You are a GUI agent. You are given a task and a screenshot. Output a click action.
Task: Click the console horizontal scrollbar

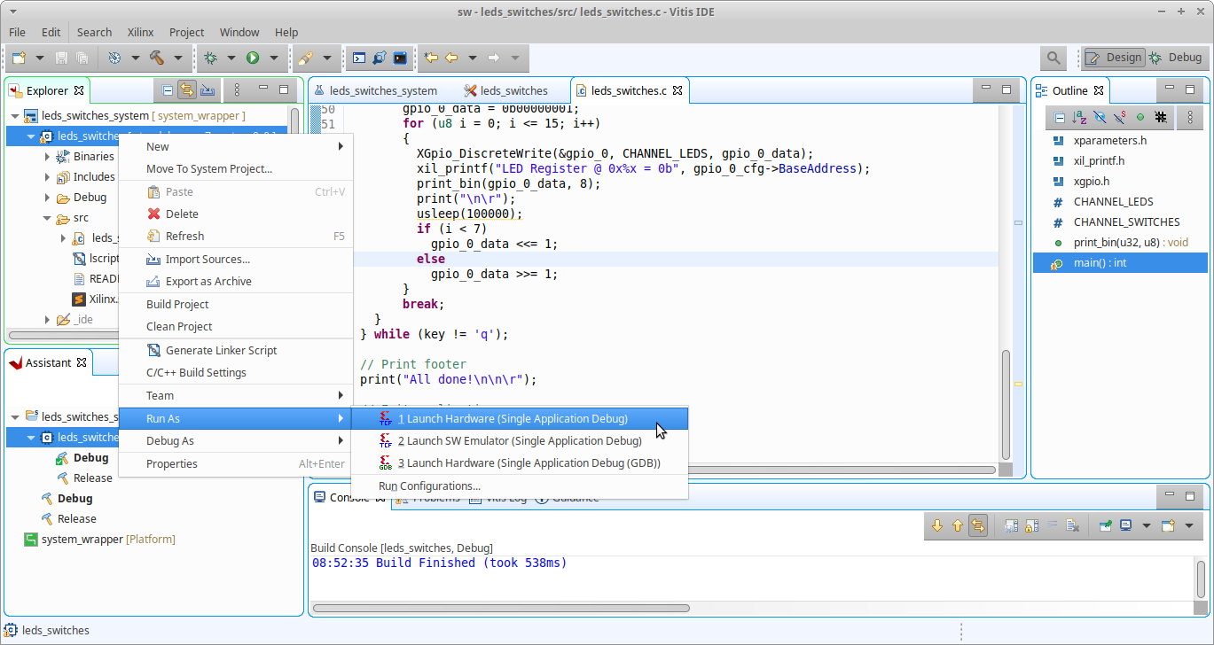coord(501,609)
